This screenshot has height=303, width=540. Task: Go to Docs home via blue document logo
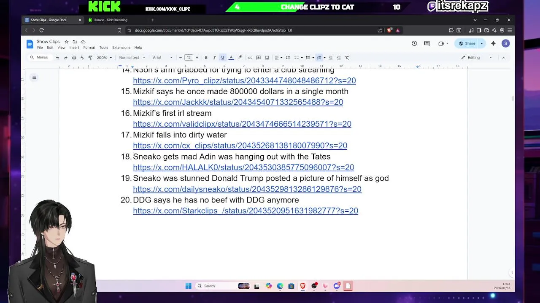tap(30, 44)
